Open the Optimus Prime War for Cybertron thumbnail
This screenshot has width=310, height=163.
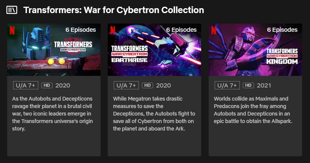(54, 50)
